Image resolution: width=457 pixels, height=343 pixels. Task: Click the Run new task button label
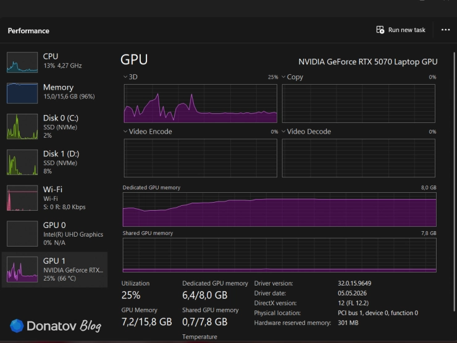pos(406,30)
